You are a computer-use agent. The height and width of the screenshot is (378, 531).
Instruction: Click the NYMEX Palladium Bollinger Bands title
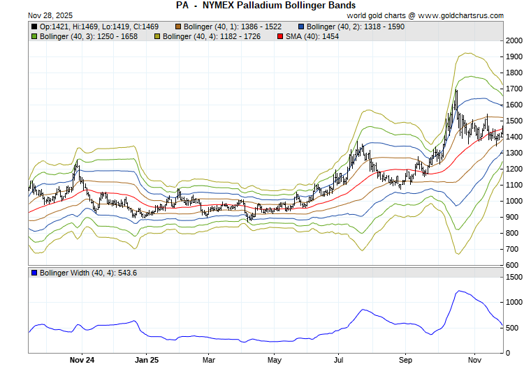[x=265, y=5]
